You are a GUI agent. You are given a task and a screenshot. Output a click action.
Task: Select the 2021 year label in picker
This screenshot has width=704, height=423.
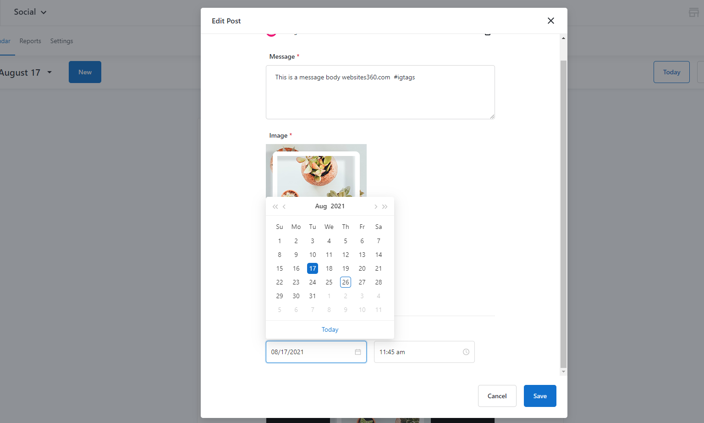[338, 206]
